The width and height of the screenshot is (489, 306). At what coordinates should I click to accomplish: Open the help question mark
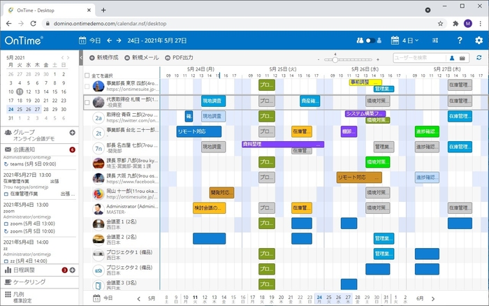click(x=460, y=41)
